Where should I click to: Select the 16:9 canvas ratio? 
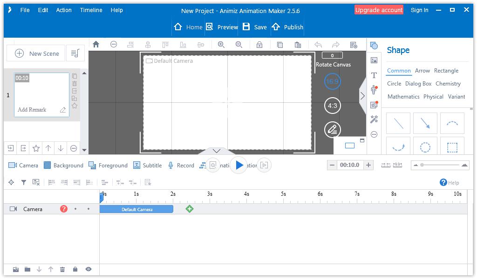click(x=332, y=81)
